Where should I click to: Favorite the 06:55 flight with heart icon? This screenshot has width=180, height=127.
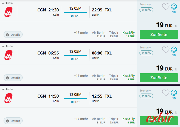pyautogui.click(x=166, y=50)
